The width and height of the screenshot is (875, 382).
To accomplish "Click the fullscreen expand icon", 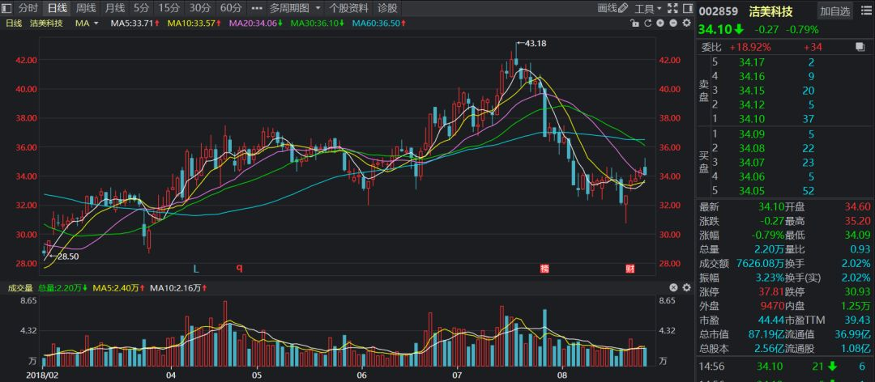I will click(672, 8).
